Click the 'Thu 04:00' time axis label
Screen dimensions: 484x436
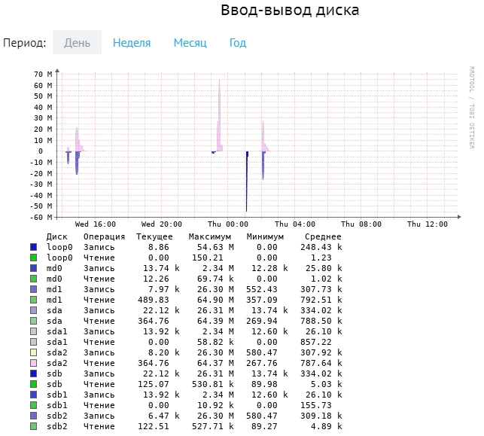click(x=295, y=224)
